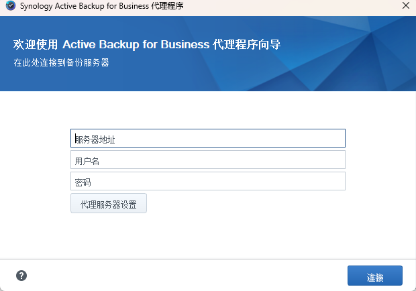This screenshot has height=291, width=416.
Task: Close the Active Backup agent wizard window
Action: pos(405,6)
